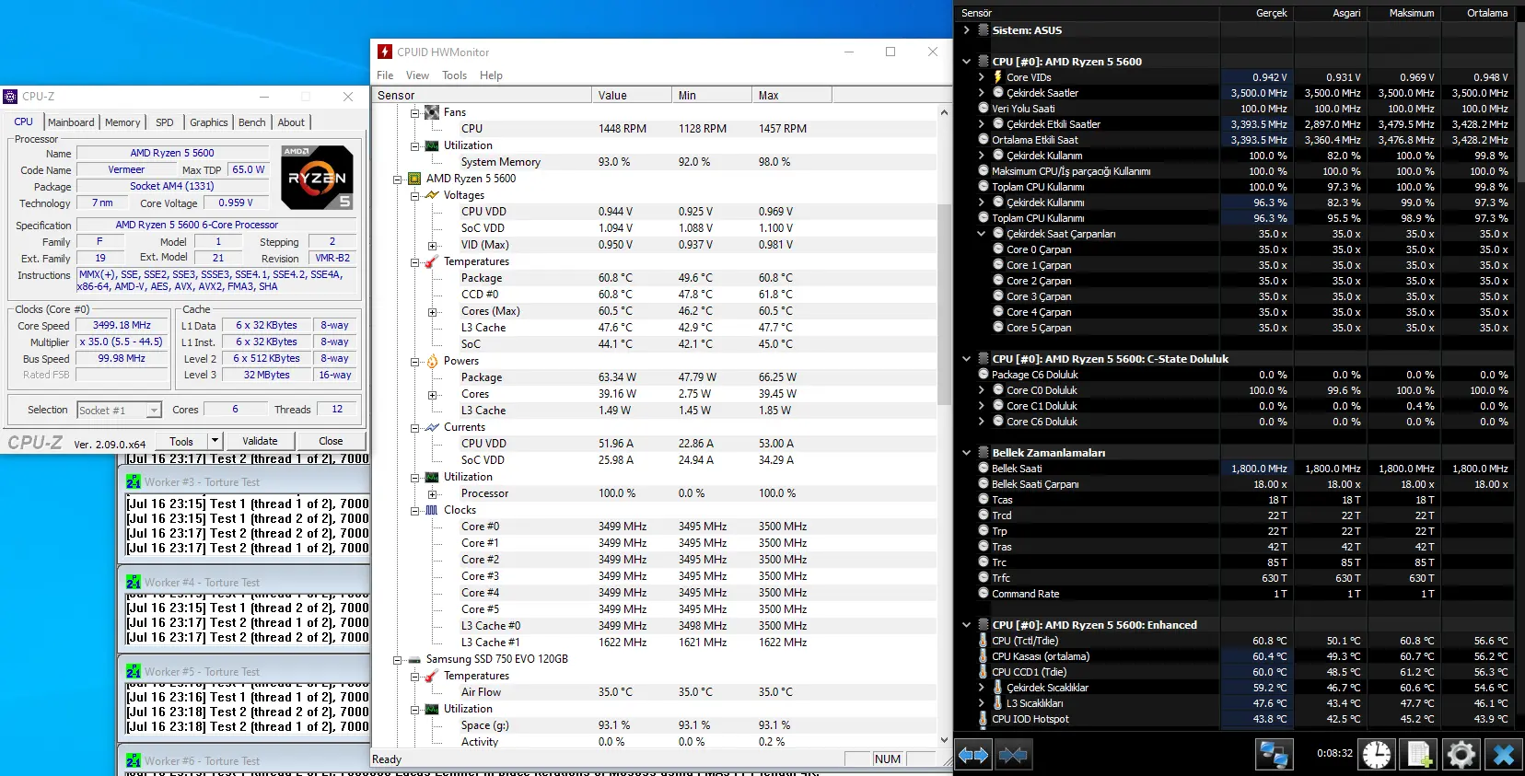Collapse the Bellek Zamanlamaları section in HWiNFO
Viewport: 1525px width, 776px height.
click(x=966, y=453)
